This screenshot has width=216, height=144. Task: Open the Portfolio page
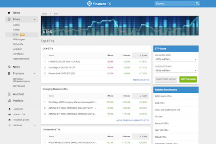[18, 101]
